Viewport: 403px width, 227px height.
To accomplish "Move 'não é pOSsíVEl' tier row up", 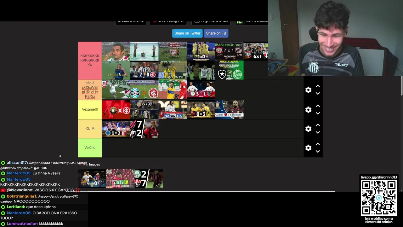I will click(318, 86).
